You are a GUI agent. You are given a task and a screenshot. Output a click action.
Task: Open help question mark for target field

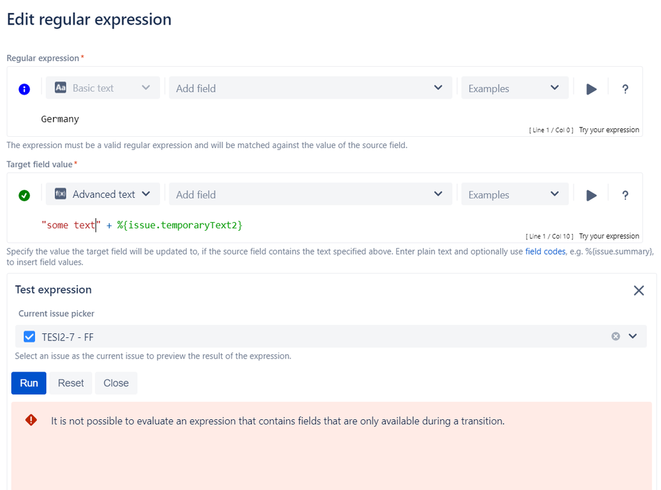(625, 195)
